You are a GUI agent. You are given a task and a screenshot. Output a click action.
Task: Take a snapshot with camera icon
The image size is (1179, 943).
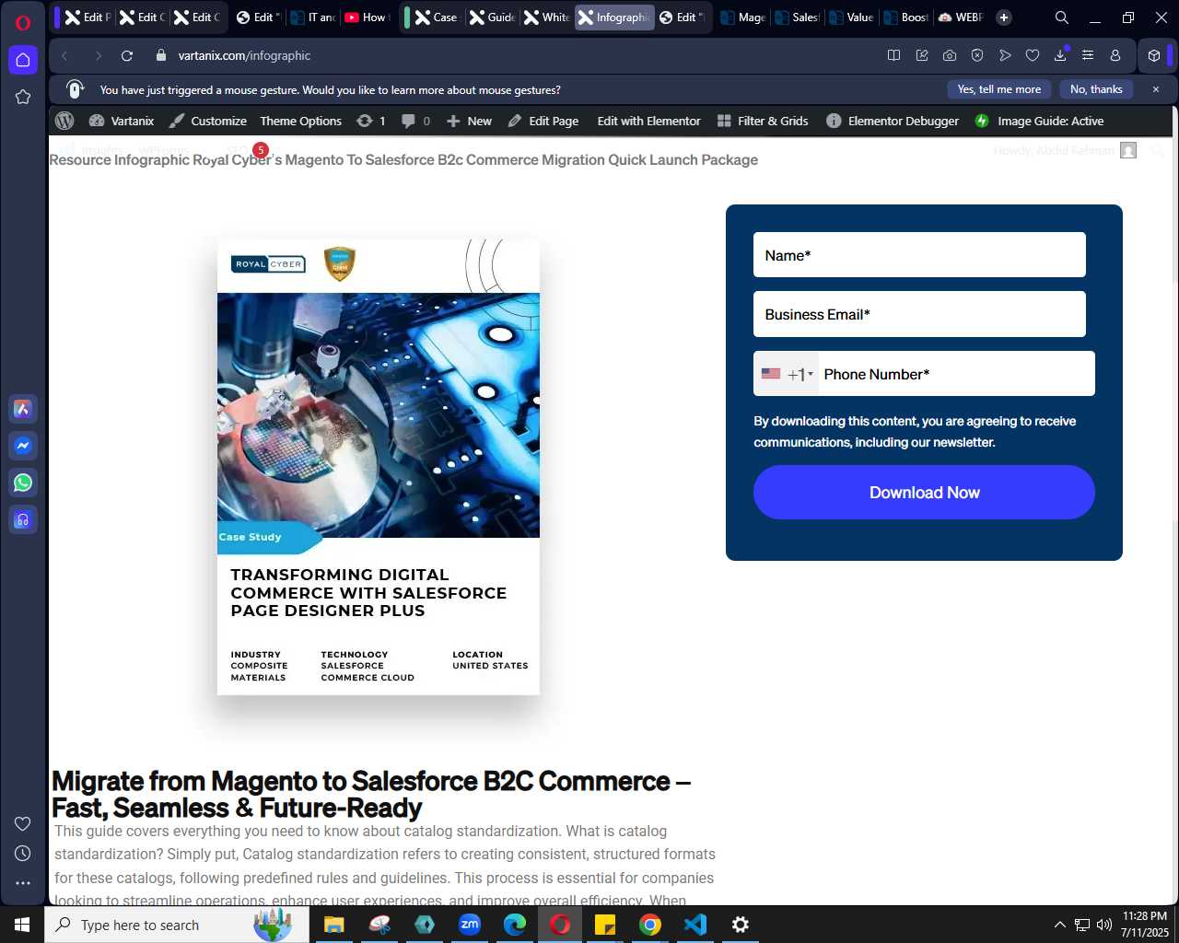[950, 55]
